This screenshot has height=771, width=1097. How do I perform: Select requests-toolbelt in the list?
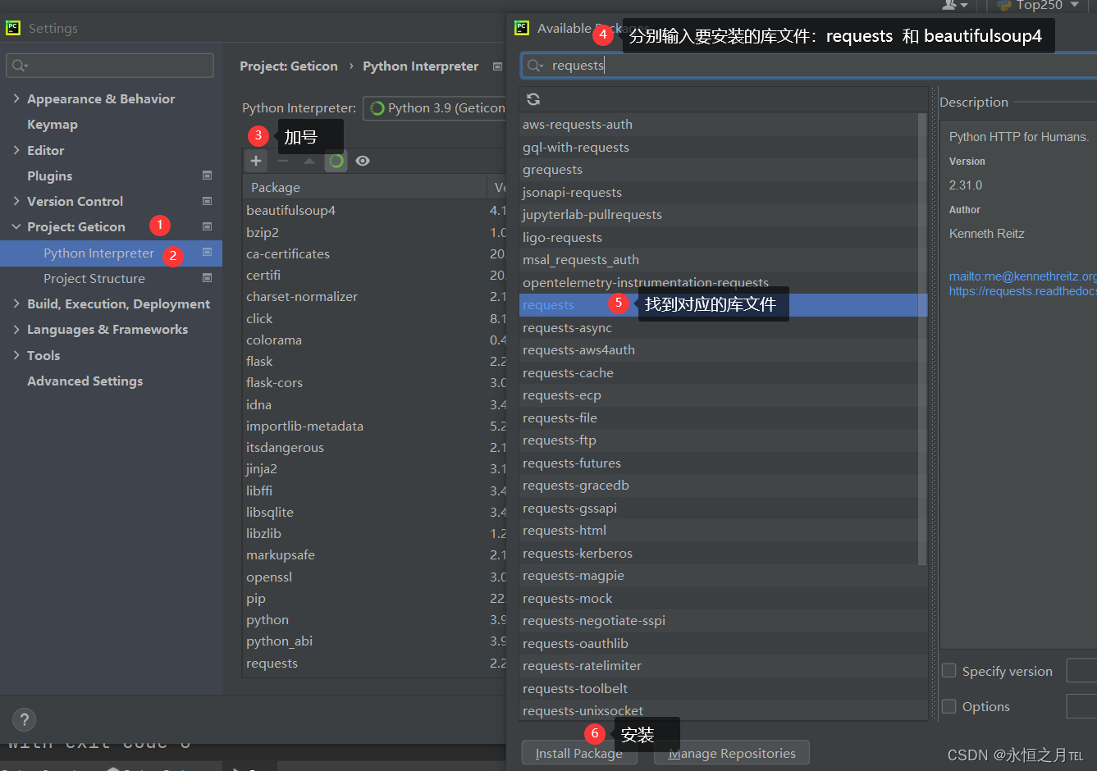pyautogui.click(x=724, y=688)
